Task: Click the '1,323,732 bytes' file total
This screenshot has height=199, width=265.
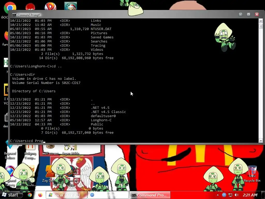Action: pos(87,54)
